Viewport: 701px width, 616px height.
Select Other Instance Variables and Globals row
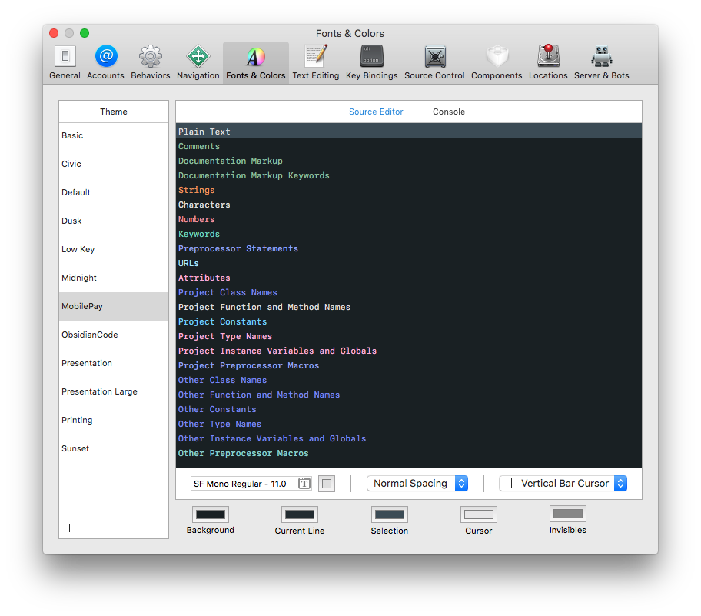tap(409, 438)
